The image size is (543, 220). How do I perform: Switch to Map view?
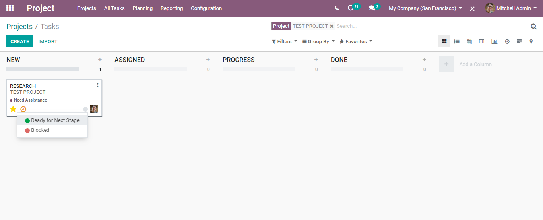[x=531, y=41]
